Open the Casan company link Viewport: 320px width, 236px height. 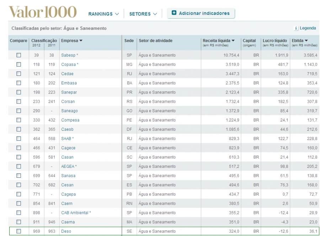(x=67, y=157)
